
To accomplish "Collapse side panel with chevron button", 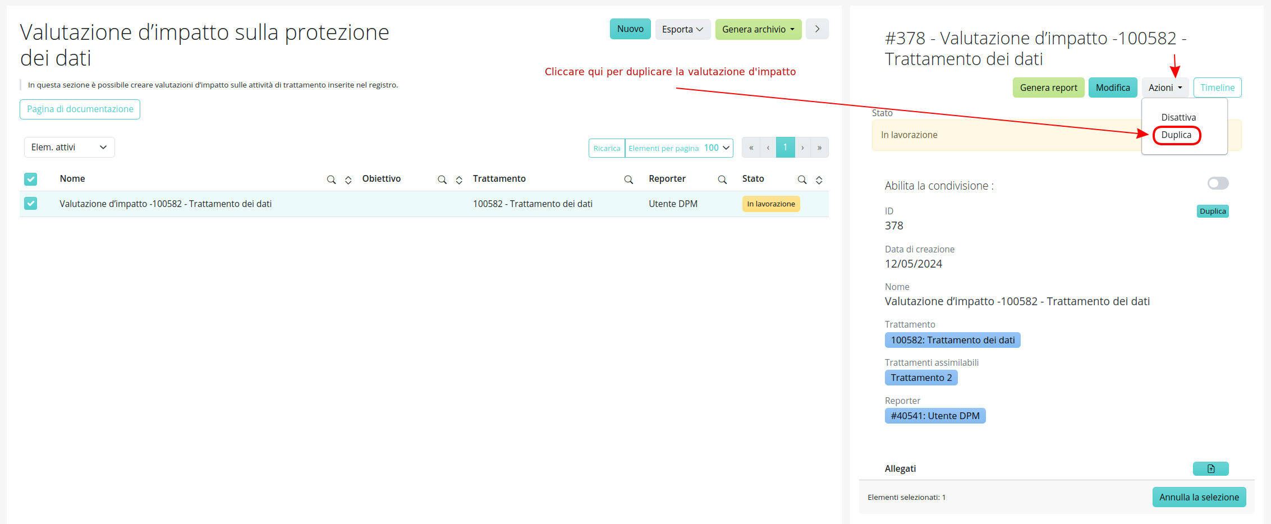I will click(817, 29).
